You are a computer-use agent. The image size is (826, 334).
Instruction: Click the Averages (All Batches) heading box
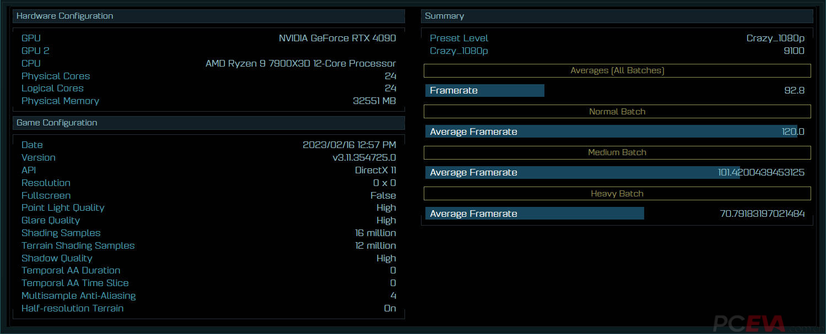pyautogui.click(x=617, y=70)
